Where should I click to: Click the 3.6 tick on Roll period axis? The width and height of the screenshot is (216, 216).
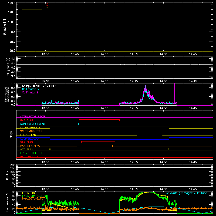(13, 76)
